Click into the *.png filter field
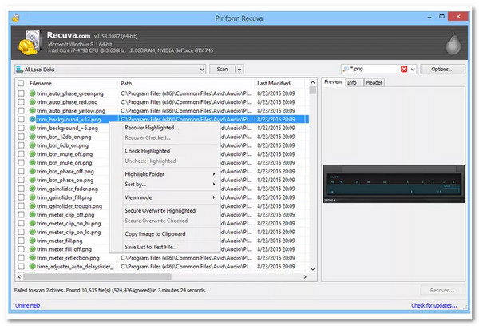 [x=374, y=69]
